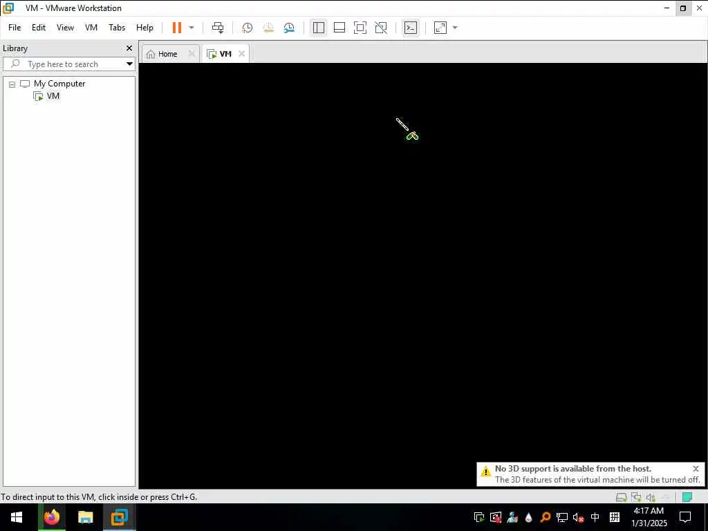Open the Windows Start menu
This screenshot has height=531, width=708.
coord(17,517)
